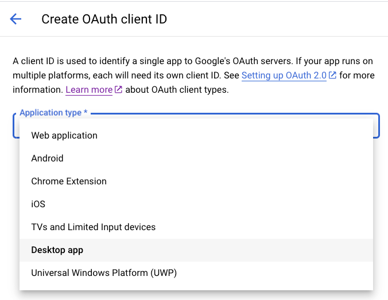Click the Create OAuth client ID heading
The width and height of the screenshot is (388, 300).
tap(104, 19)
